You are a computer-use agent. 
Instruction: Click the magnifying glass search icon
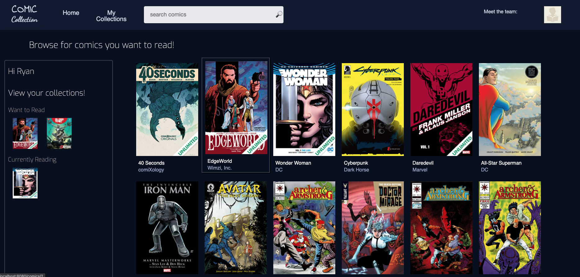(279, 14)
